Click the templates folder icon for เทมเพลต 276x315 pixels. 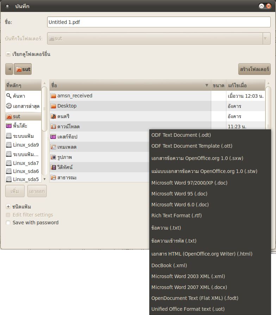pos(53,147)
